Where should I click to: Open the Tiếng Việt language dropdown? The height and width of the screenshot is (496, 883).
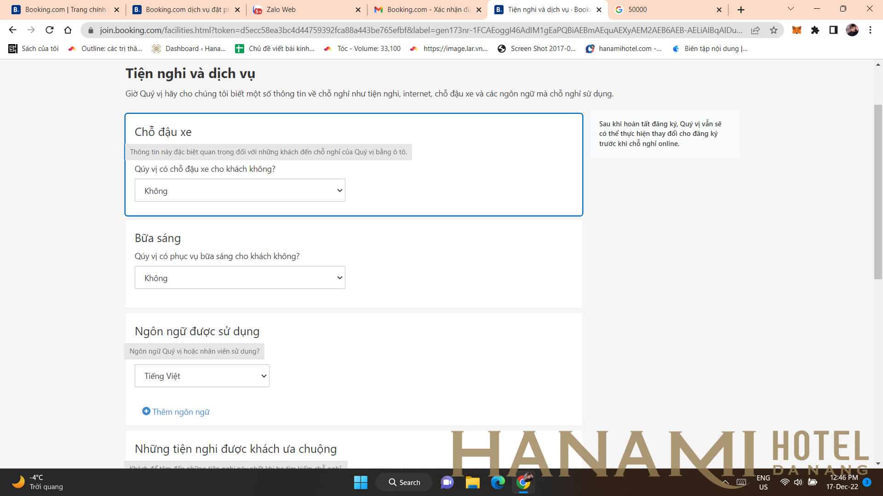click(x=202, y=376)
